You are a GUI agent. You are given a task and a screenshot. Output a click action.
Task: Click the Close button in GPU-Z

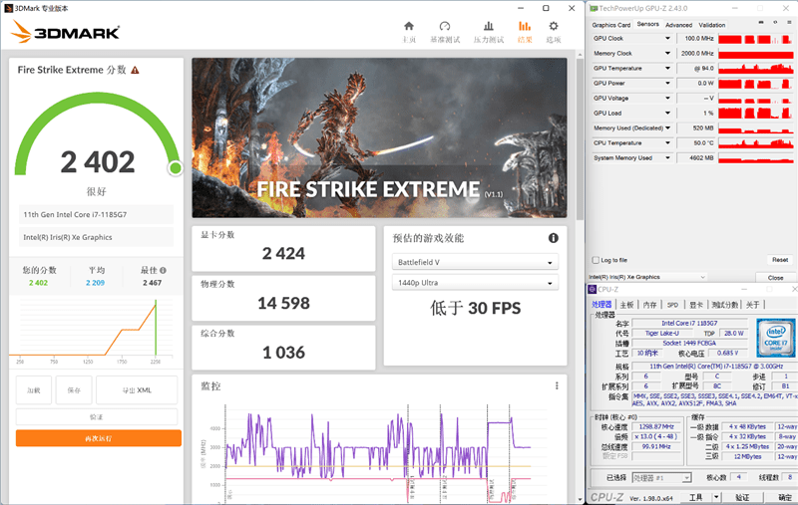click(776, 277)
